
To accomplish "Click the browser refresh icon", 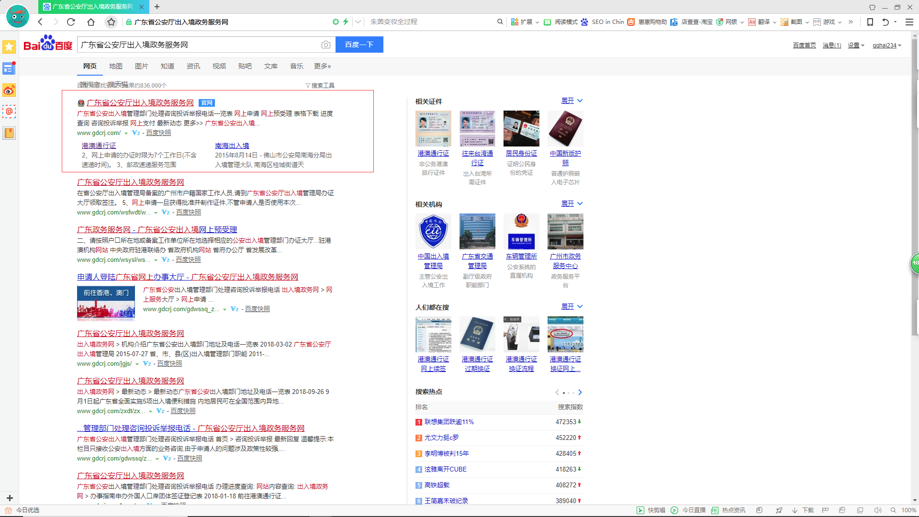I will 71,22.
